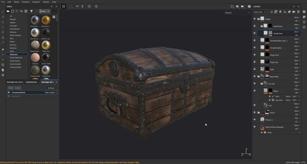Switch shelf to grid thumbnail view
Viewport: 307px width, 164px height.
pos(54,17)
